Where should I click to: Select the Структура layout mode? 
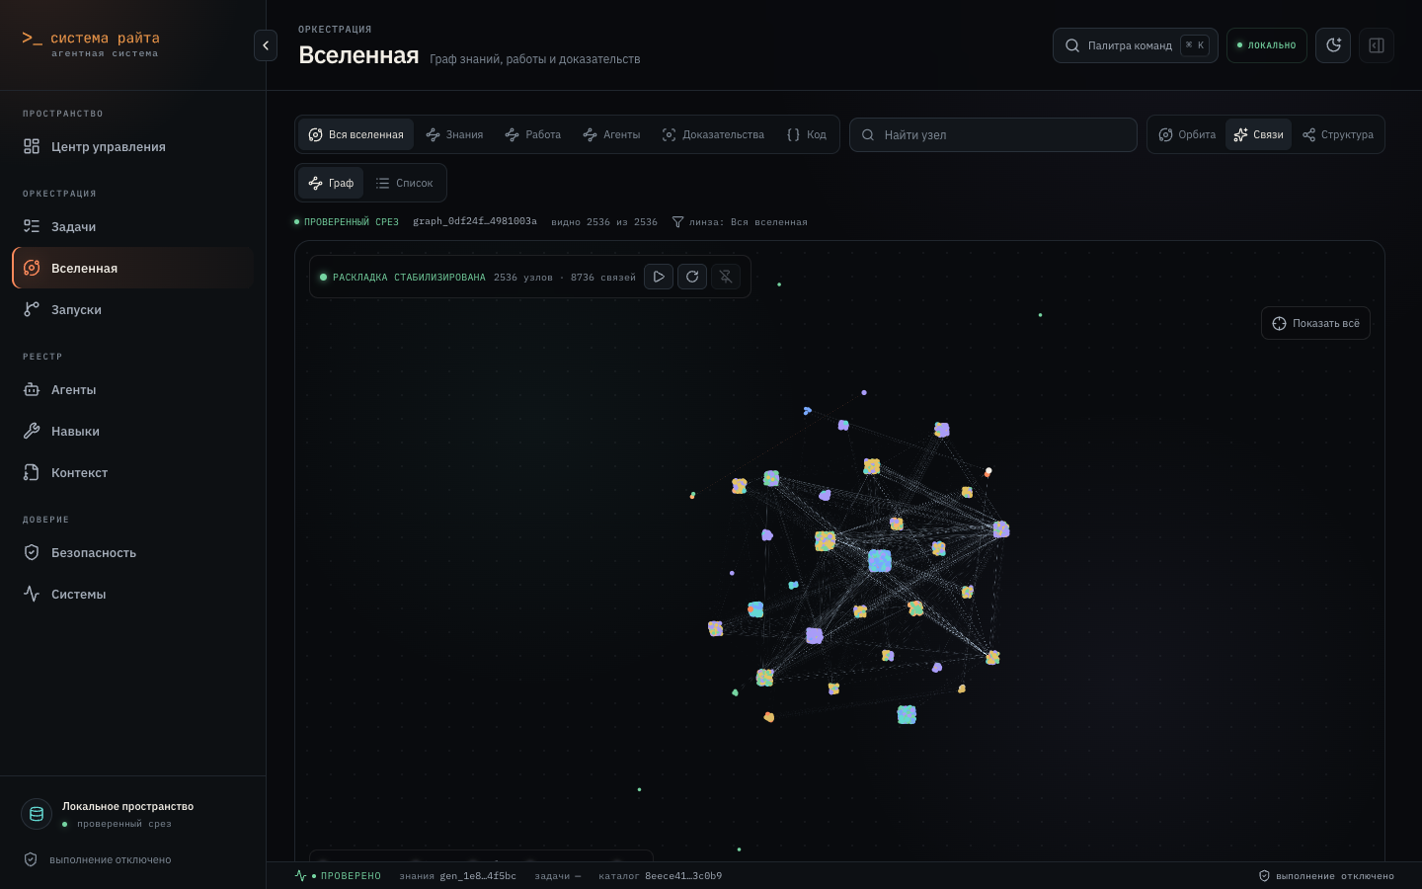tap(1338, 134)
